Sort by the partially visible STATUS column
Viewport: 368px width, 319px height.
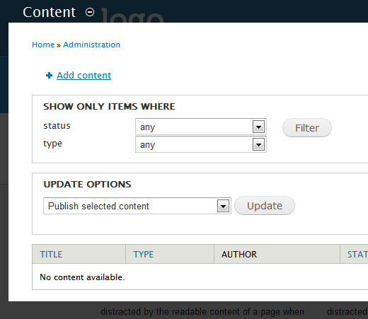[x=357, y=254]
